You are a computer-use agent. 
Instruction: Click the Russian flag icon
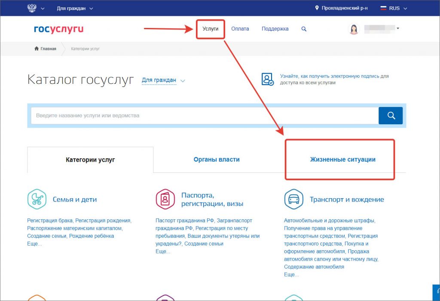383,8
